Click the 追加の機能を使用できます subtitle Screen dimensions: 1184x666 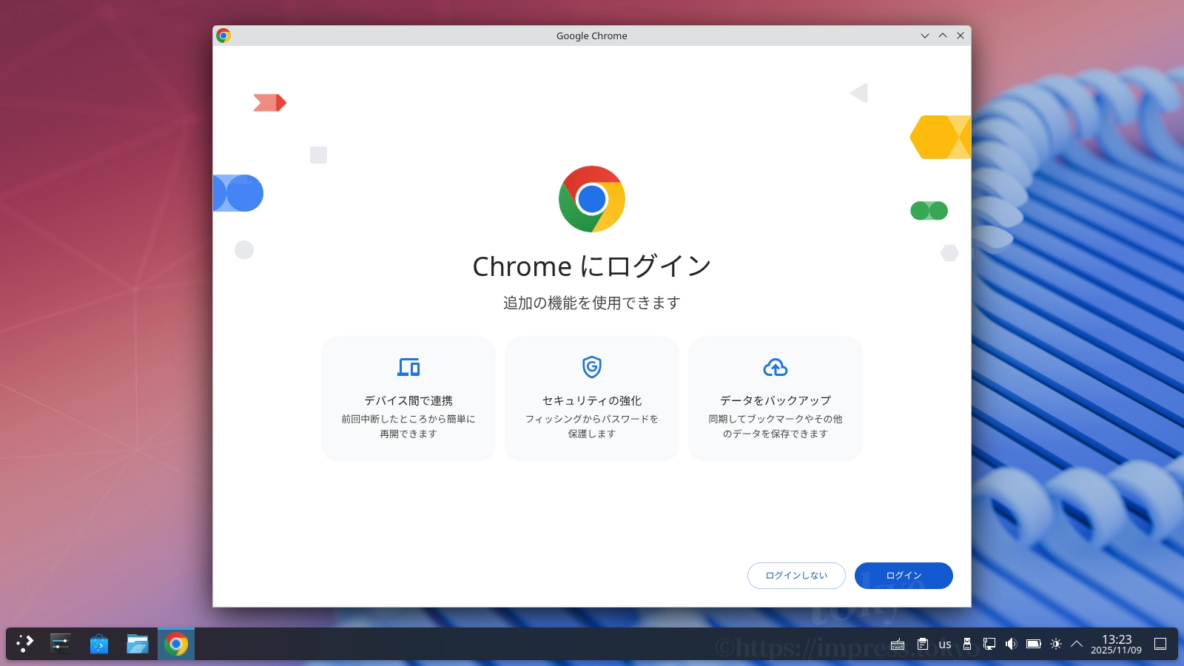(x=592, y=303)
